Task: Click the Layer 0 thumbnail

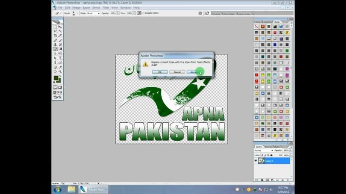Action: (x=261, y=161)
